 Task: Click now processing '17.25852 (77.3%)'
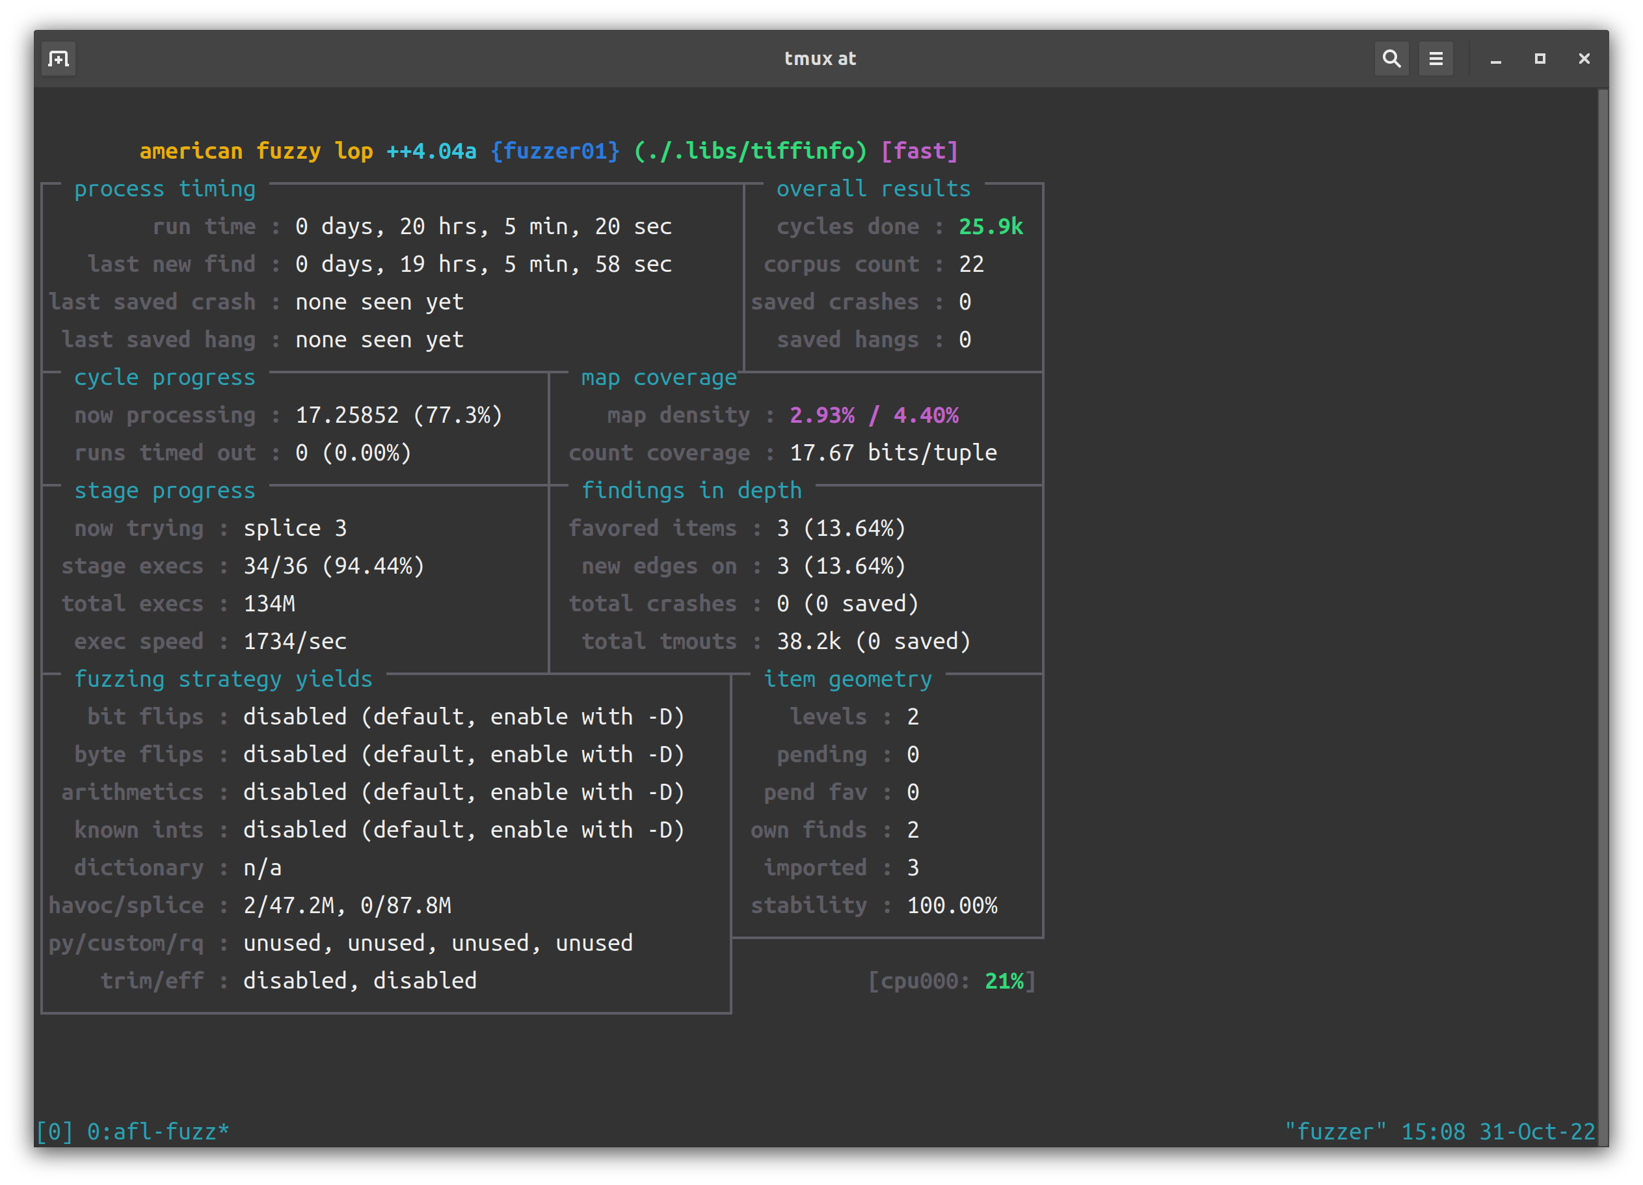point(399,415)
